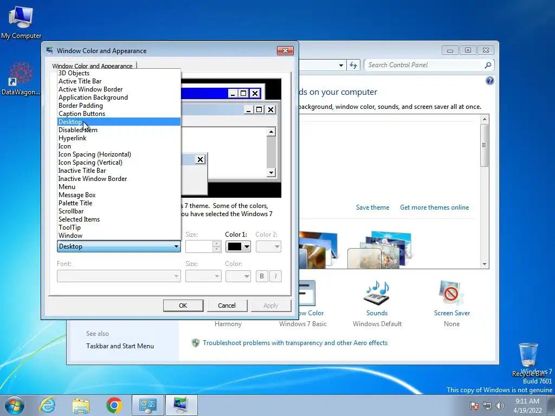Open the Font combo box
The width and height of the screenshot is (555, 416).
tap(119, 276)
